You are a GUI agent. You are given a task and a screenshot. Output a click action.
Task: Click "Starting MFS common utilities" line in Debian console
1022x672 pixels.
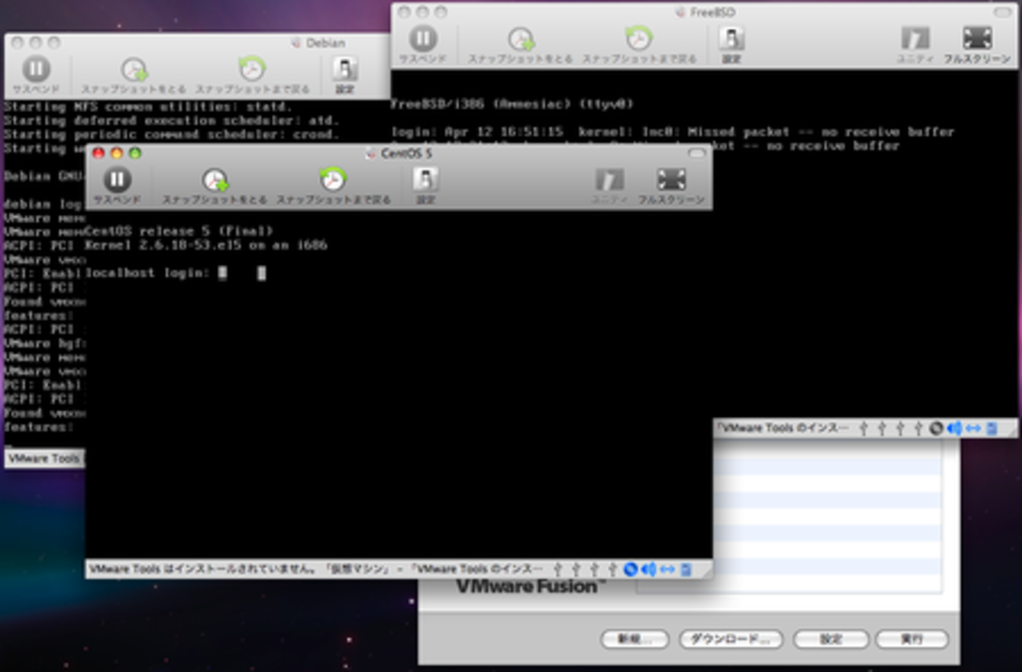(148, 107)
